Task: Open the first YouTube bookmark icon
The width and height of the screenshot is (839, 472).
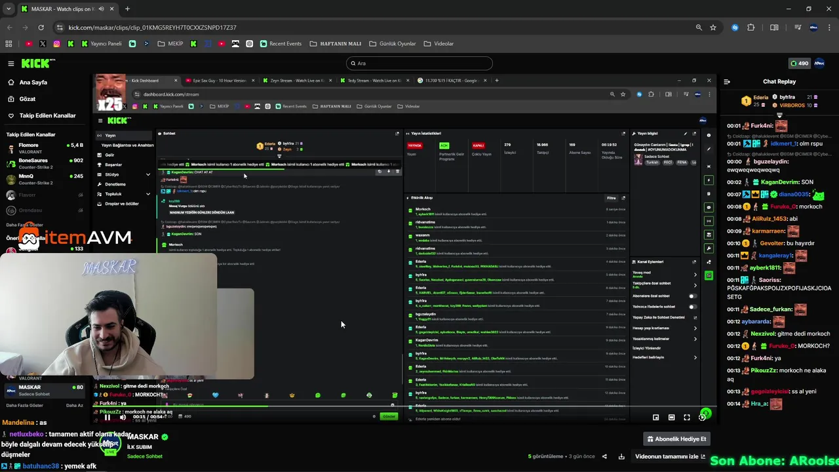Action: point(29,44)
